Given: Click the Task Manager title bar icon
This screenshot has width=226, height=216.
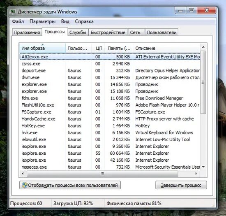Looking at the screenshot, I should [13, 11].
